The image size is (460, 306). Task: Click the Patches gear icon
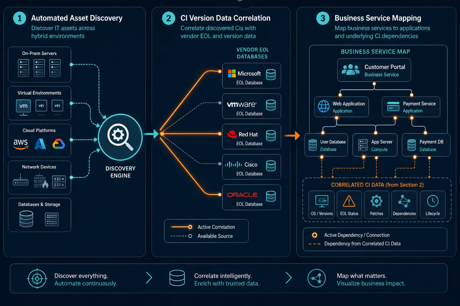pyautogui.click(x=376, y=201)
